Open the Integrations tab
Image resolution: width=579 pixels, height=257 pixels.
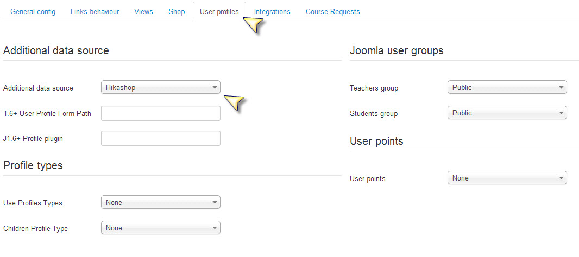272,11
